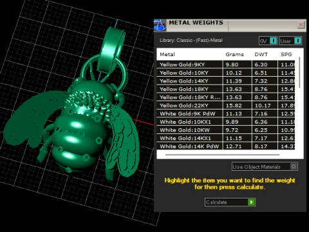Screen dimensions: 309x232
Task: Close the Metal Weights panel
Action: click(301, 25)
